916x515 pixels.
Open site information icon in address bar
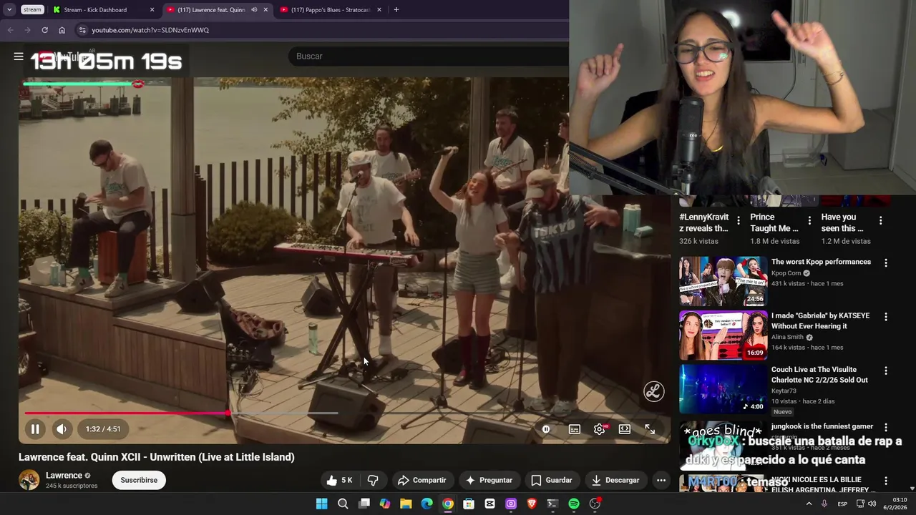(82, 30)
